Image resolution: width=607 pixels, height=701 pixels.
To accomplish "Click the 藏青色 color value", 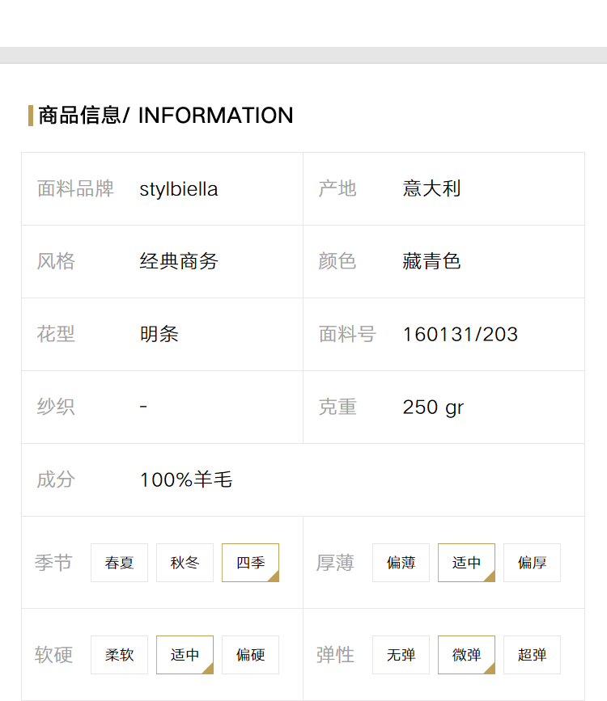I will point(431,261).
